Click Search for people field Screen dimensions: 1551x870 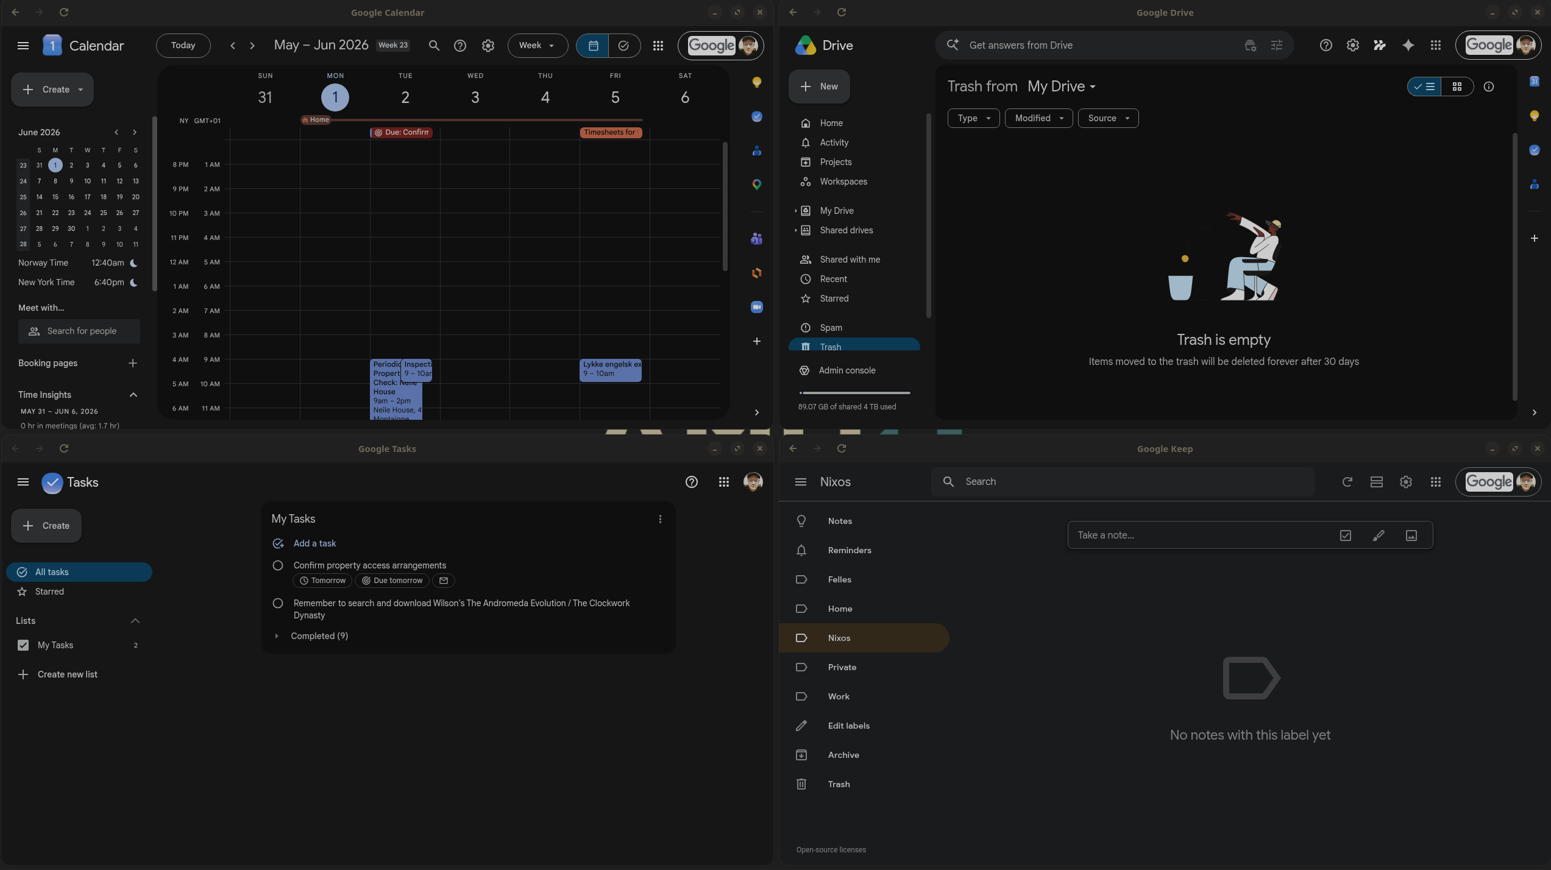[79, 331]
